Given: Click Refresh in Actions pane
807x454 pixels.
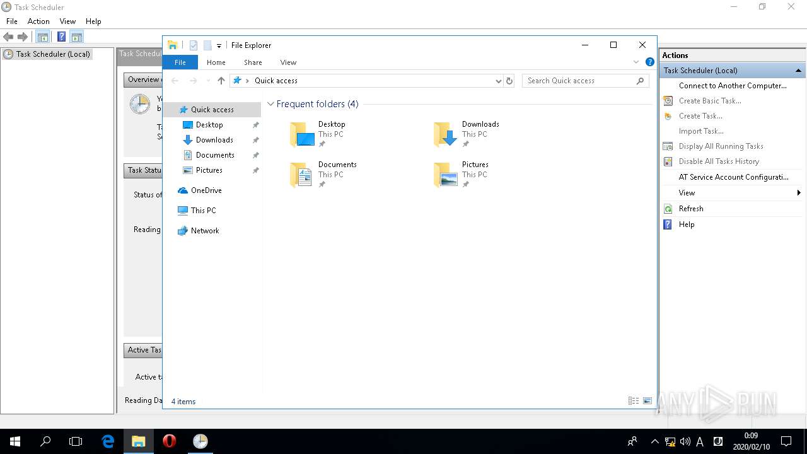Looking at the screenshot, I should coord(691,209).
